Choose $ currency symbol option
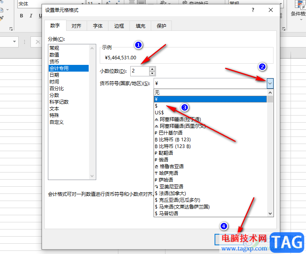The height and width of the screenshot is (254, 306). pos(210,106)
